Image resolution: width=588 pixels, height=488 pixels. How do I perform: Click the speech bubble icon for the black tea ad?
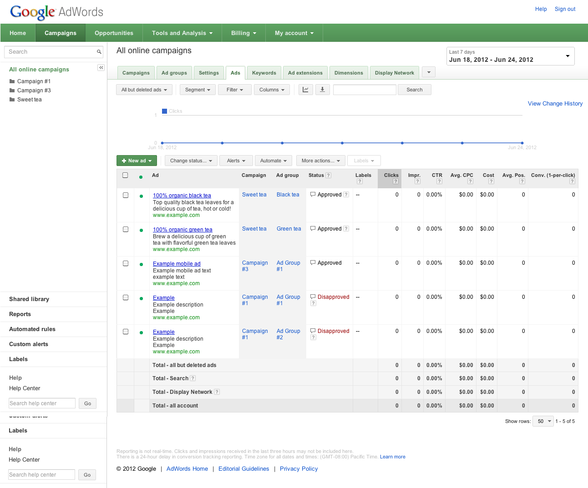coord(313,195)
